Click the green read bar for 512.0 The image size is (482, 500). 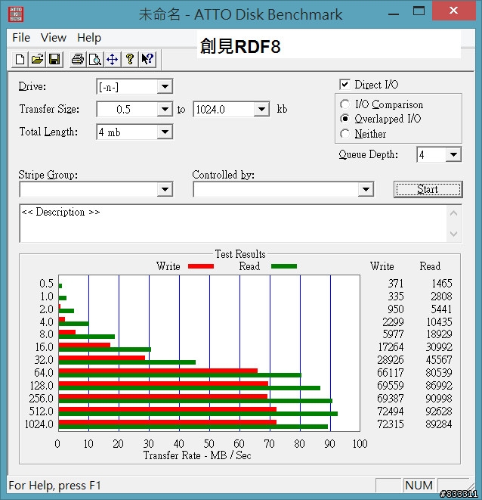tap(198, 414)
